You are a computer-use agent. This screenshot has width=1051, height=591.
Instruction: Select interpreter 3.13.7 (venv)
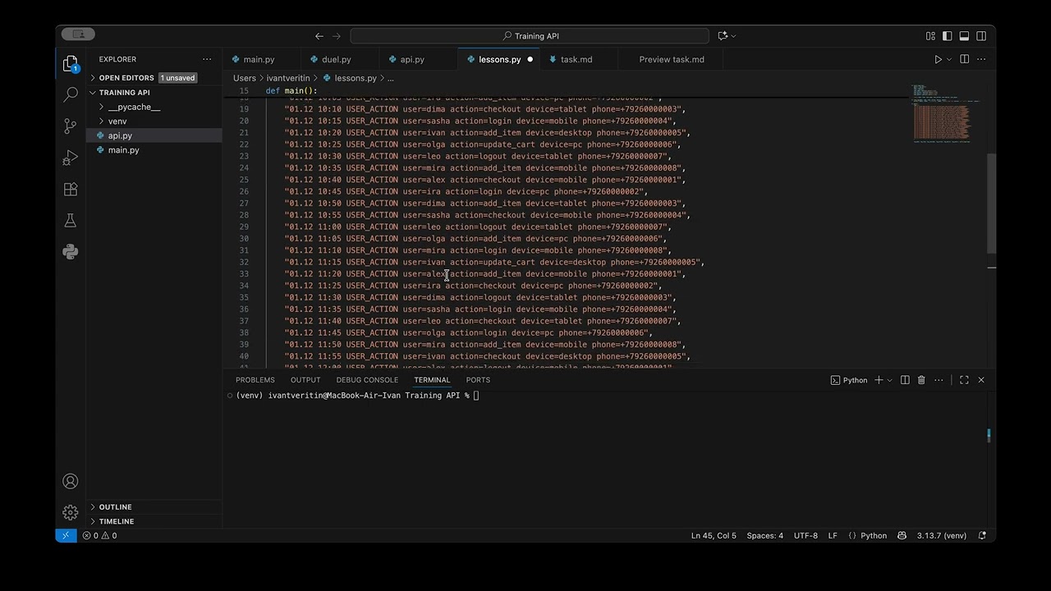(943, 535)
